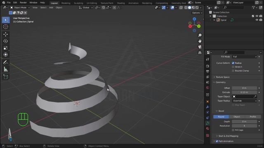
Task: Select the Select Box tool
Action: coord(5,20)
